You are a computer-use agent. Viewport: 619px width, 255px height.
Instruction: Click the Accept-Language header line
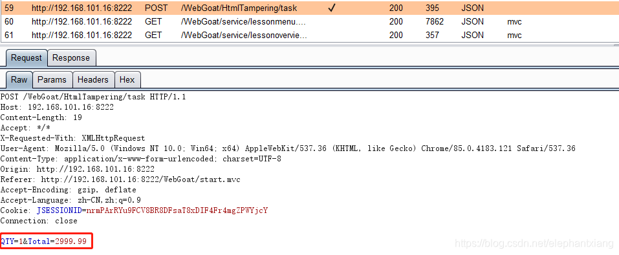point(71,200)
